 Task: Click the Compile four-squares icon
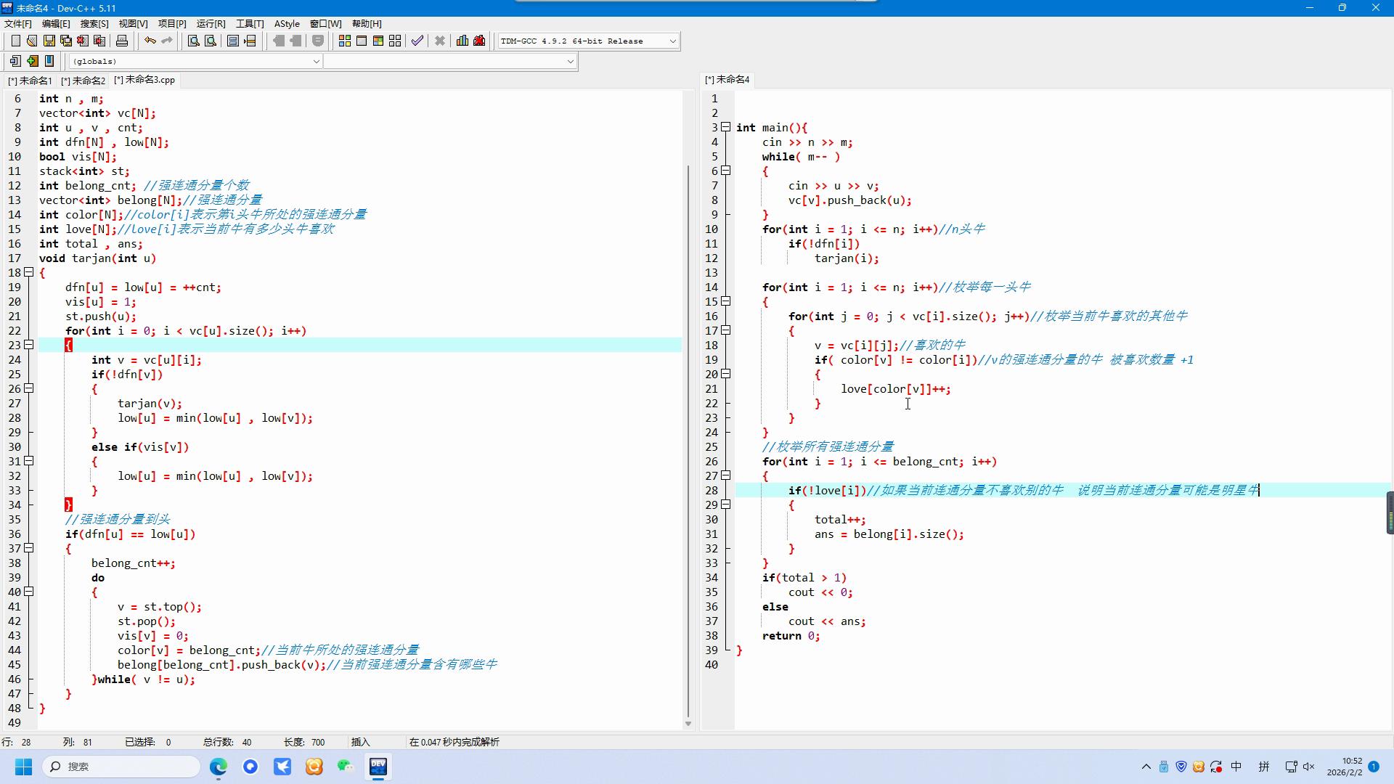click(344, 41)
